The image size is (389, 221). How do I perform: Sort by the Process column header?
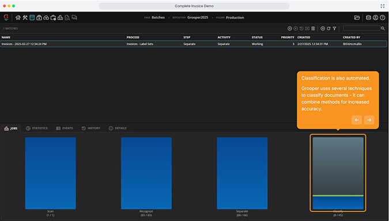click(133, 37)
